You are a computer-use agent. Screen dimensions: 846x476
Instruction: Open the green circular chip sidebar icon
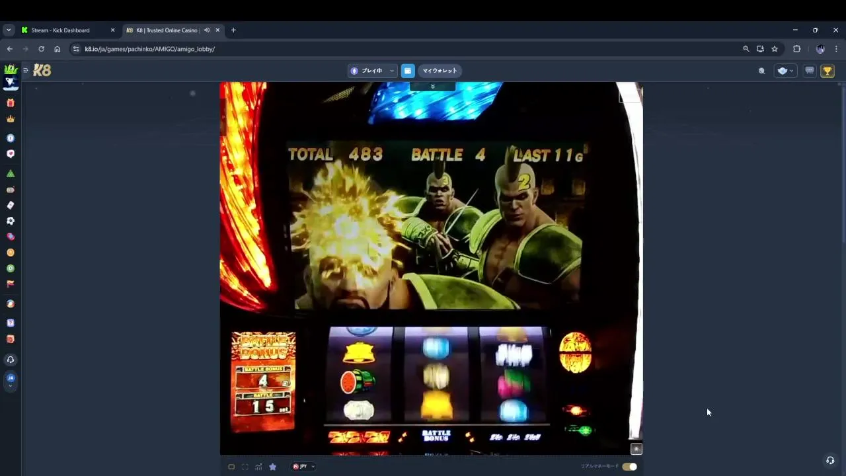(11, 268)
